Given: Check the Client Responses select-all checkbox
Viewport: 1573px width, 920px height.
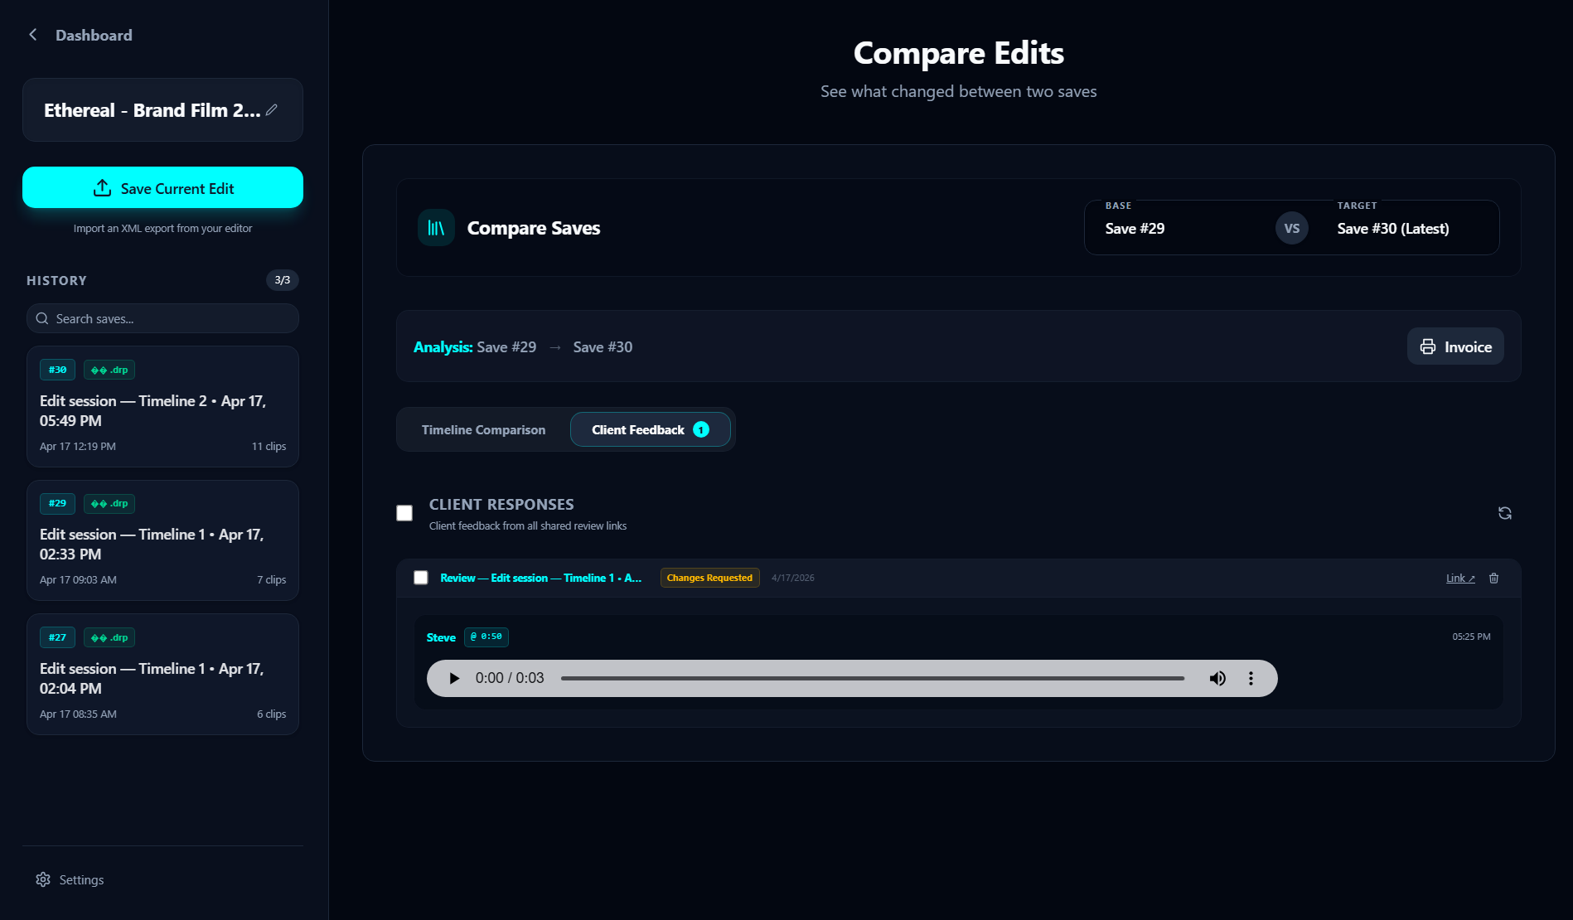Looking at the screenshot, I should click(x=404, y=513).
